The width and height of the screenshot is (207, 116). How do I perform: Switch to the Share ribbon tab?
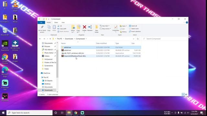click(56, 23)
